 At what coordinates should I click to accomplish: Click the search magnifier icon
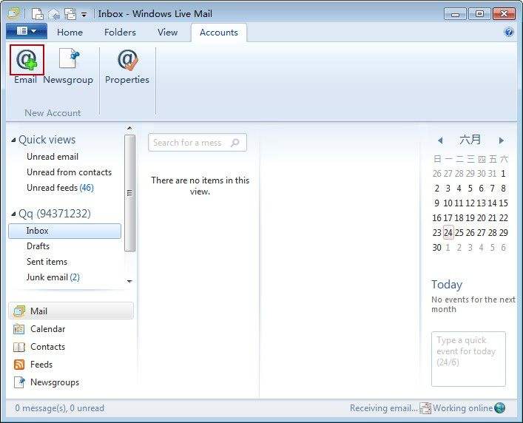click(x=235, y=143)
